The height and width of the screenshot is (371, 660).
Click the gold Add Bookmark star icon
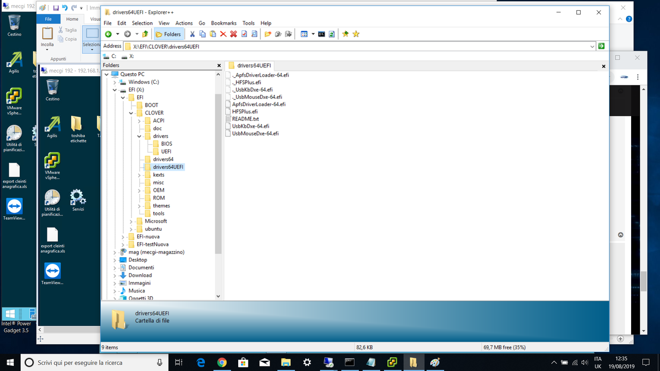coord(345,34)
